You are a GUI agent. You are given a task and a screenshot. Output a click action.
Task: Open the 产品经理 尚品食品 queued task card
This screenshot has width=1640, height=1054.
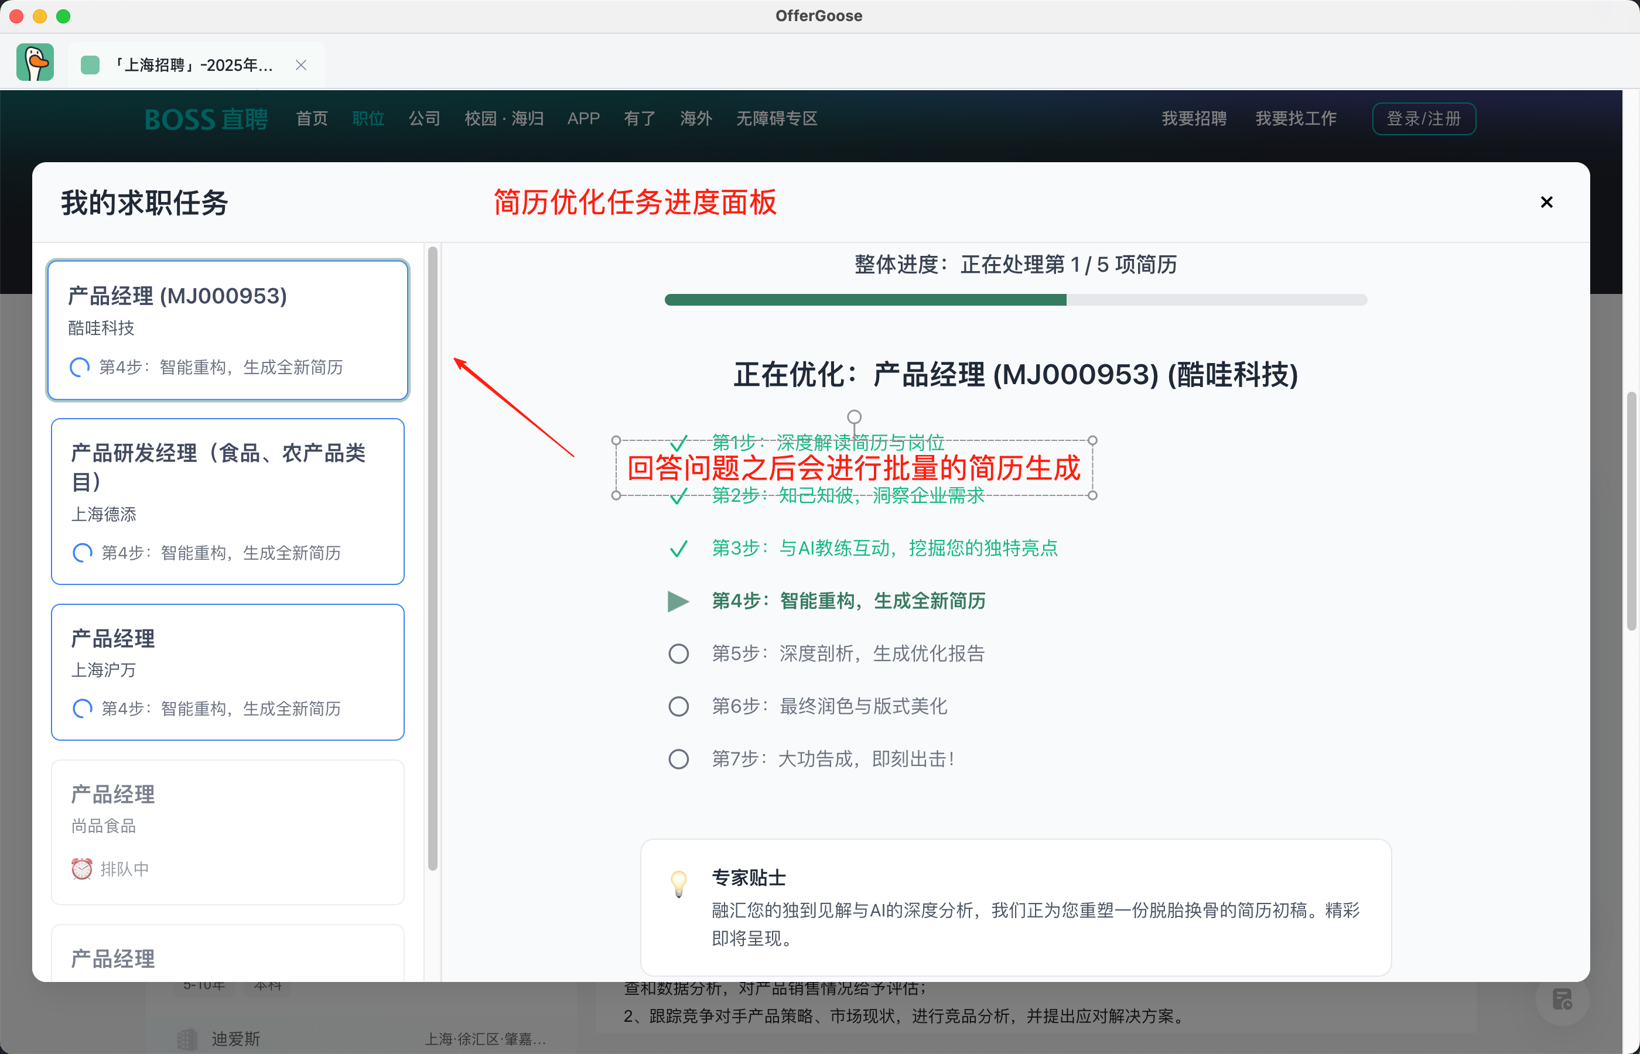(x=227, y=831)
